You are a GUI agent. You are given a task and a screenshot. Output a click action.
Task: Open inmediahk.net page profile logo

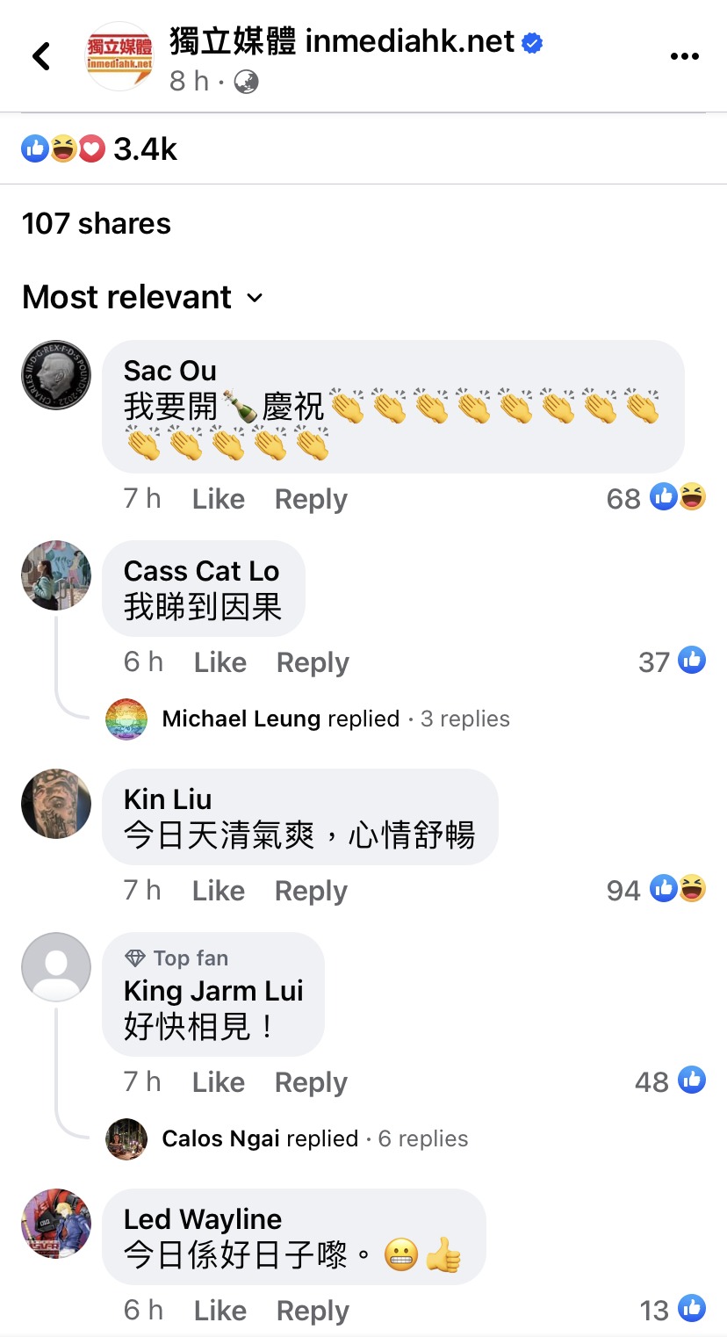(119, 56)
